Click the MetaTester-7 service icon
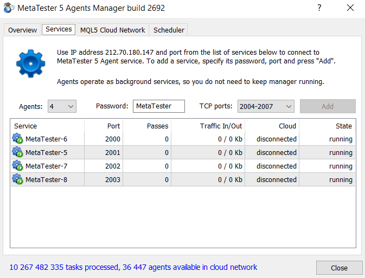This screenshot has width=365, height=278. pos(17,166)
